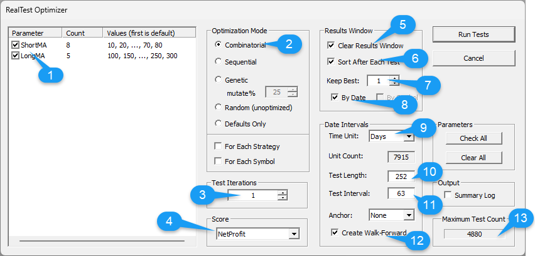535x256 pixels.
Task: Enable For Each Strategy checkbox
Action: (x=219, y=146)
